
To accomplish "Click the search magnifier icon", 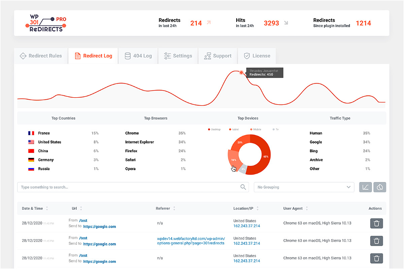I will [243, 187].
